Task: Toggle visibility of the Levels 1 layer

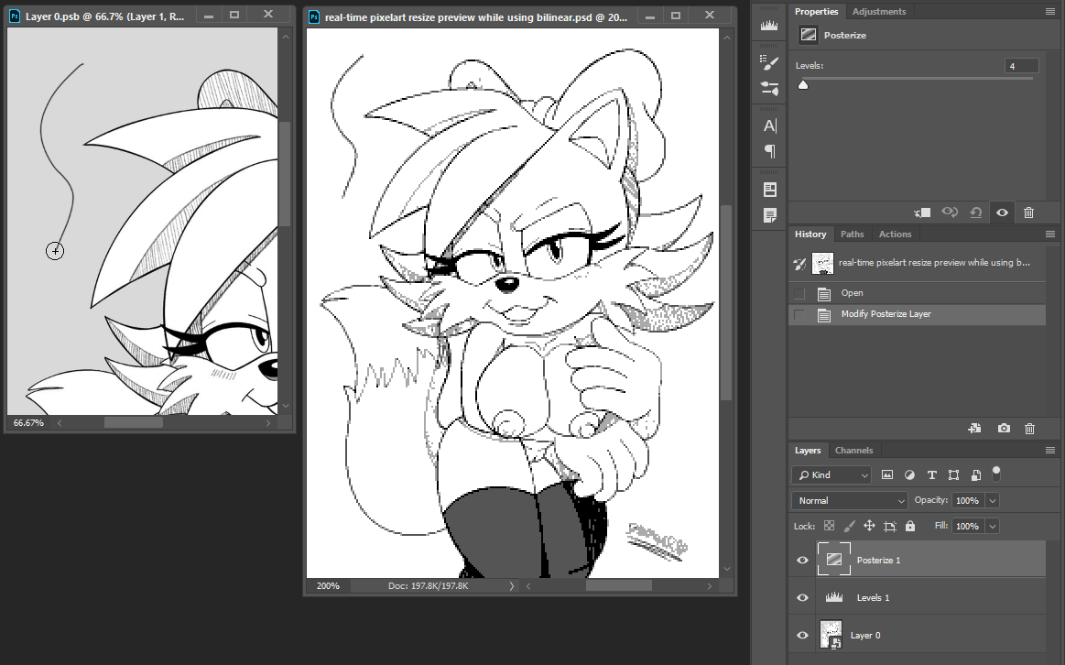Action: click(x=803, y=597)
